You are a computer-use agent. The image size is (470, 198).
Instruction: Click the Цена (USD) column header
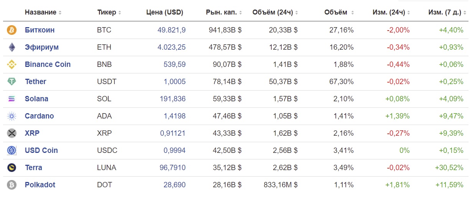[165, 12]
